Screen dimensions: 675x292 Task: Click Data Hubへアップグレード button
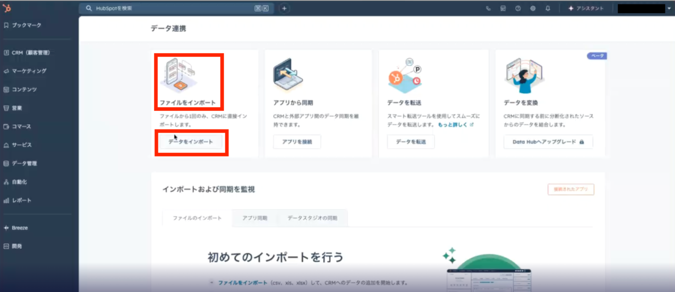point(548,142)
